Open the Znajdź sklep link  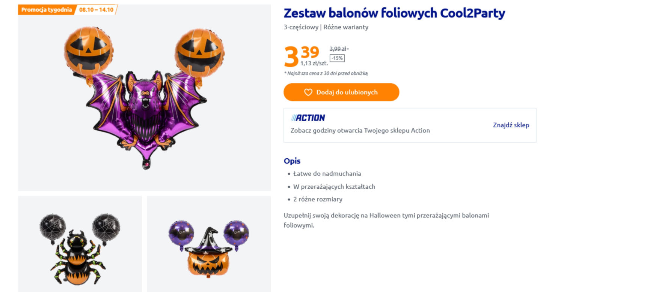click(511, 125)
